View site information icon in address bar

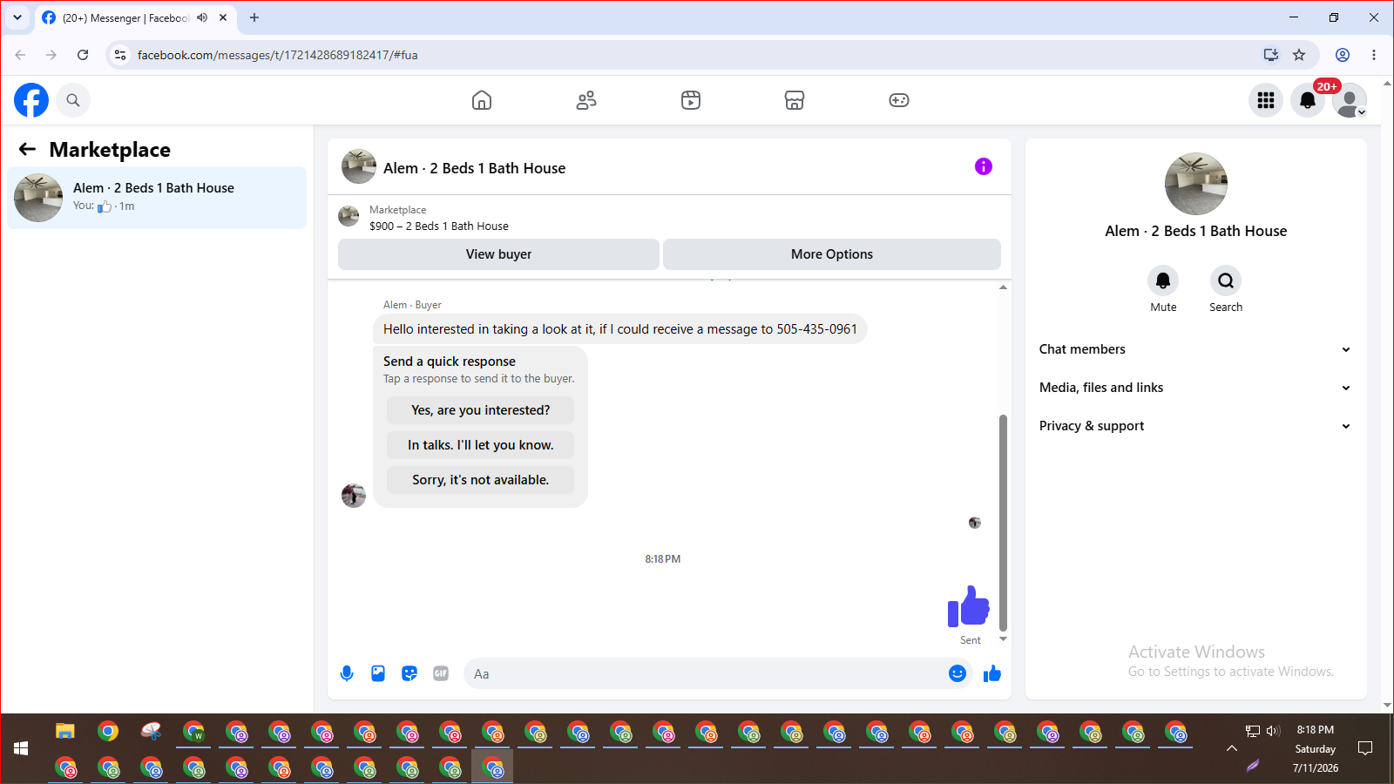[x=120, y=55]
